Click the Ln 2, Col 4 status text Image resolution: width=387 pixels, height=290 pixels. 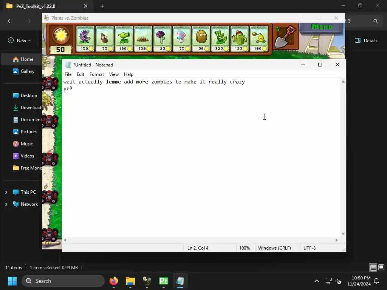198,248
